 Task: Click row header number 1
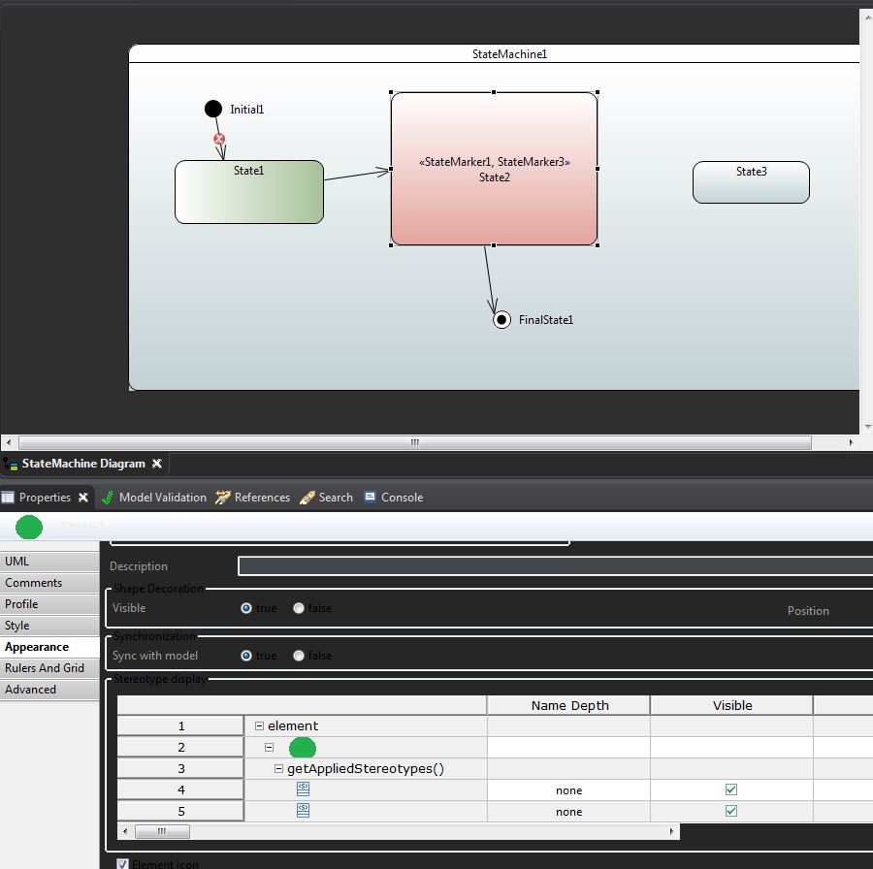pos(181,725)
